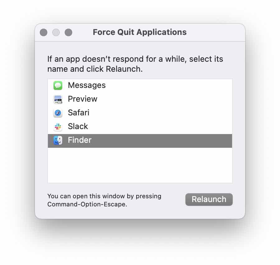
Task: Close the Force Quit Applications window
Action: pos(44,32)
